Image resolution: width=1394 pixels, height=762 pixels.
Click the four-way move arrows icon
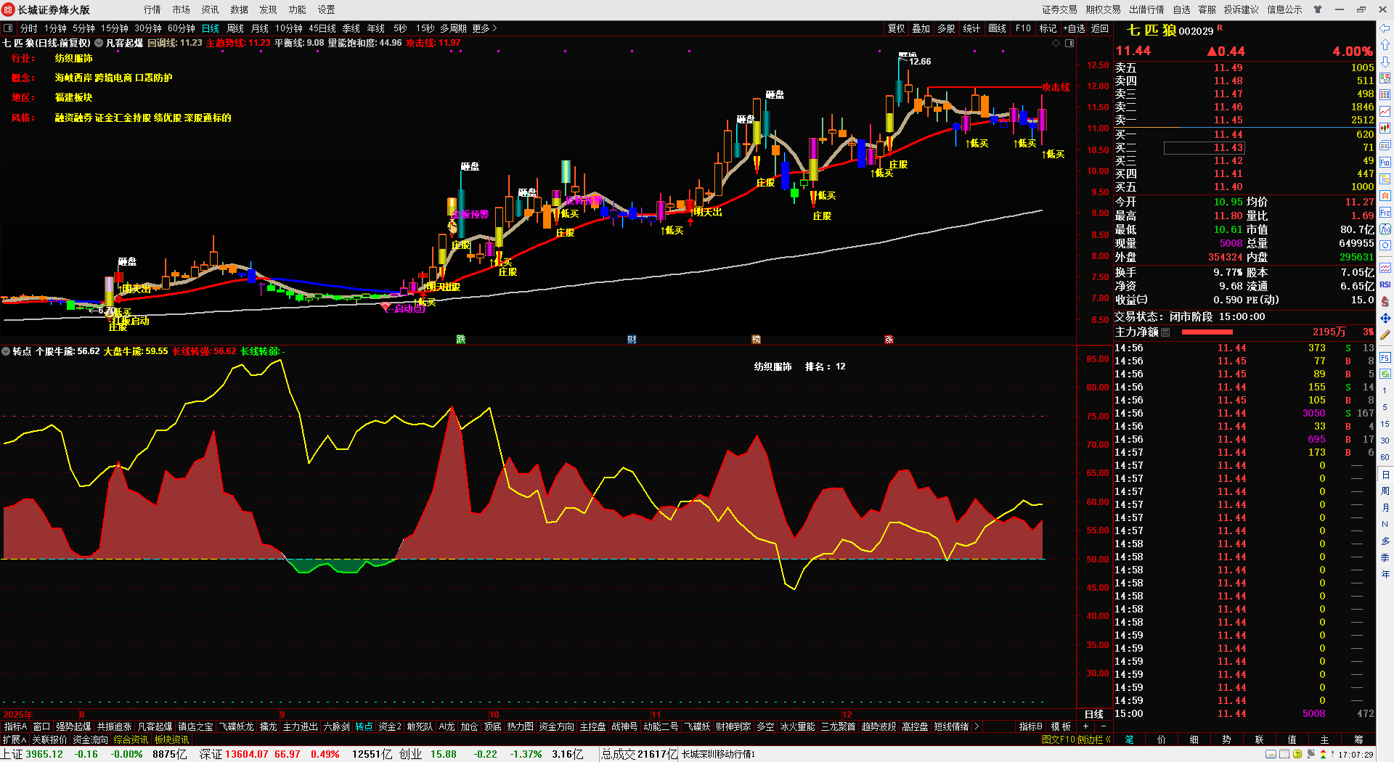(x=1385, y=319)
